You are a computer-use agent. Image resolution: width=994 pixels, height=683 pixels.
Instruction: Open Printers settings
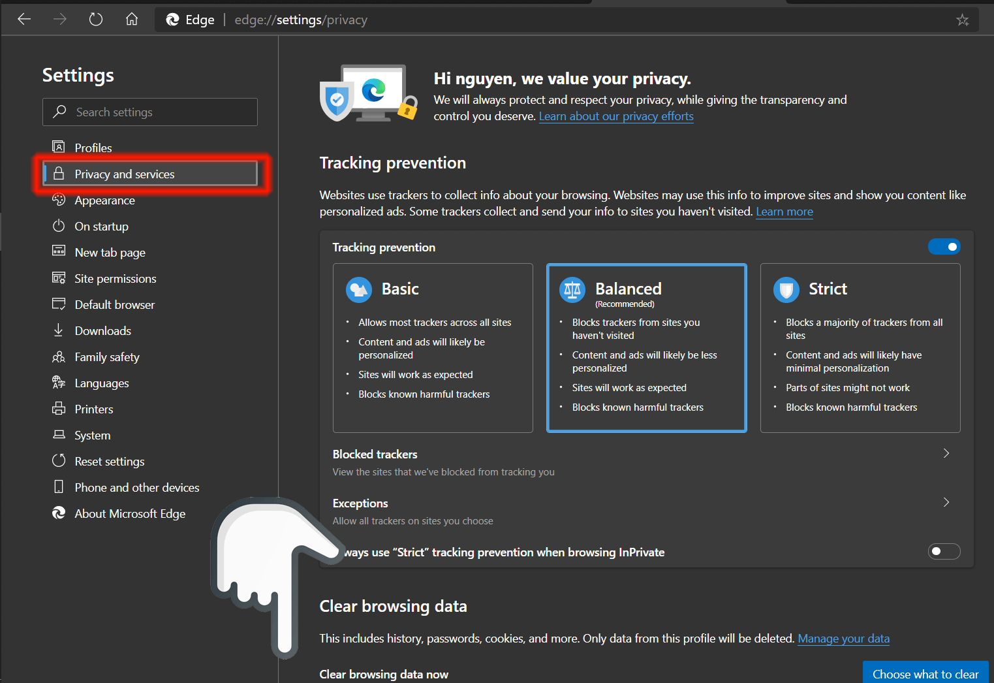point(150,409)
